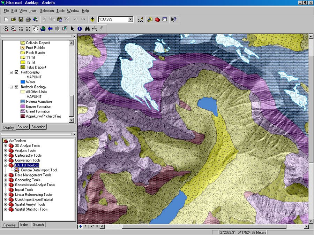Click the Water blue color swatch
The width and height of the screenshot is (314, 235).
point(23,82)
